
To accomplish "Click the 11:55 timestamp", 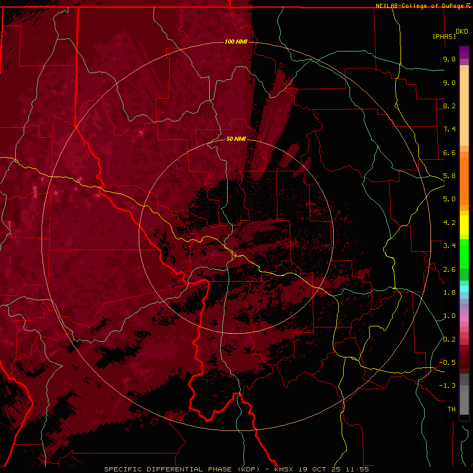I will pyautogui.click(x=357, y=469).
